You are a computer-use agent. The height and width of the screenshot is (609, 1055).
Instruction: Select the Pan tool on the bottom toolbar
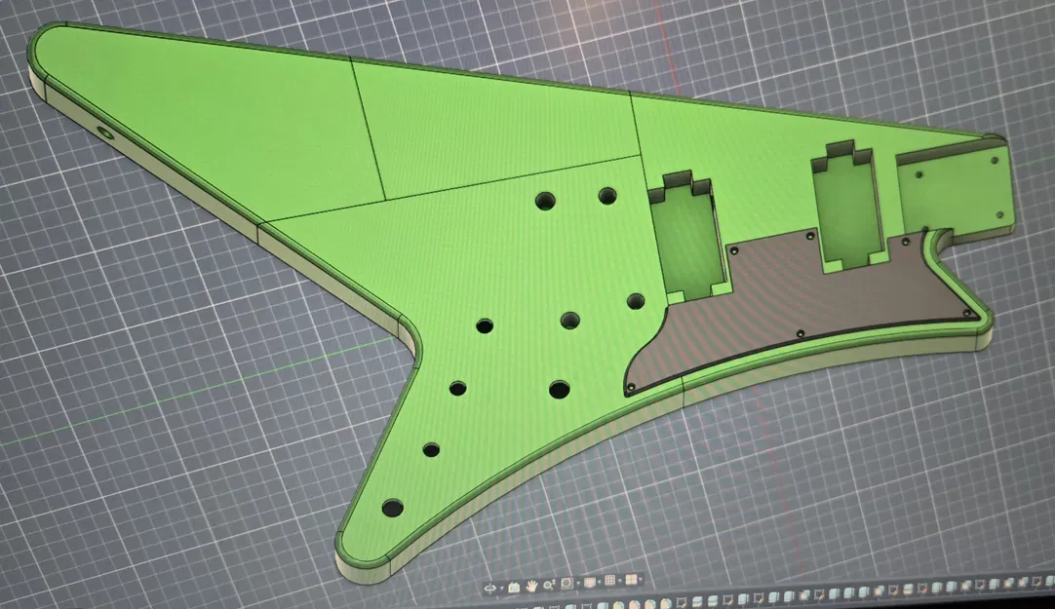click(531, 586)
